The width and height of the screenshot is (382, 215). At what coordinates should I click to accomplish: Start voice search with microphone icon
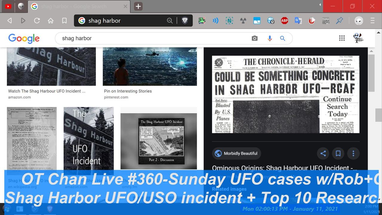pos(270,39)
